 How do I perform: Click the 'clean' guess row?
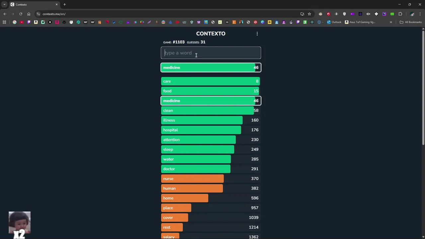click(x=211, y=110)
